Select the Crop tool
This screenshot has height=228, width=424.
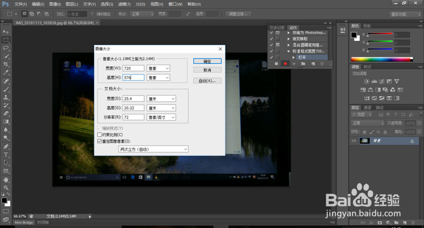6,64
